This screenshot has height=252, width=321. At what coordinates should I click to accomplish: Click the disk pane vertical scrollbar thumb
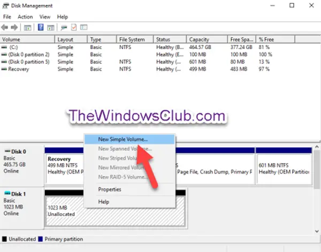click(x=317, y=168)
